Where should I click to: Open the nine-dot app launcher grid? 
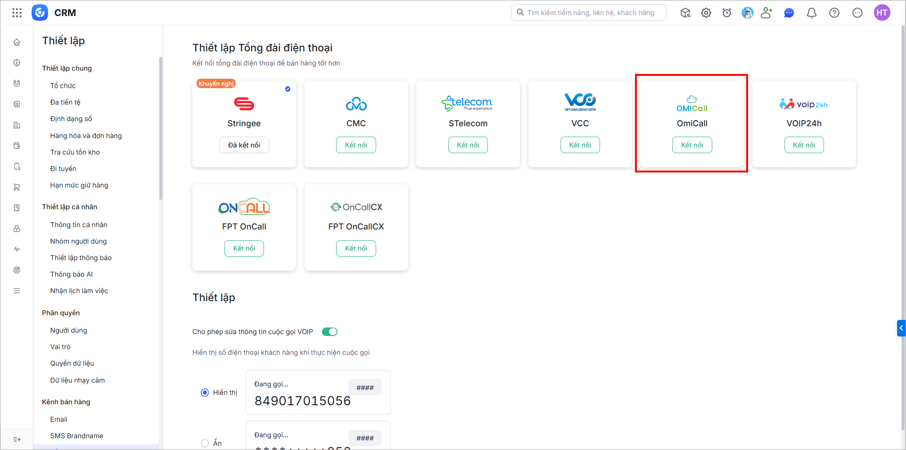(x=17, y=13)
